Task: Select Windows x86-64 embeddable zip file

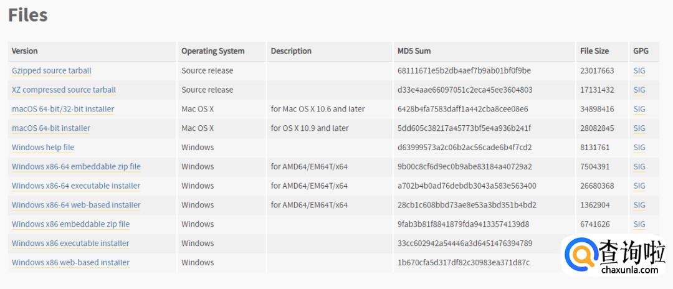Action: pyautogui.click(x=76, y=167)
